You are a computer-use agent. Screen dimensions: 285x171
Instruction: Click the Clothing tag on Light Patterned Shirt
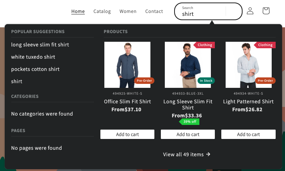click(x=265, y=45)
